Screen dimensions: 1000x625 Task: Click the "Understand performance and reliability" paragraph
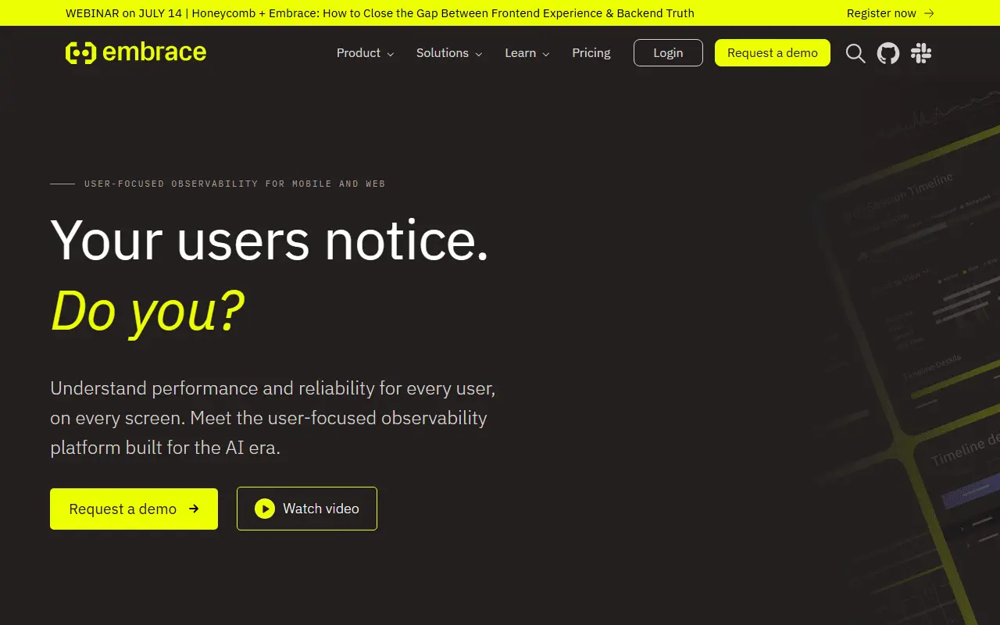(x=273, y=418)
